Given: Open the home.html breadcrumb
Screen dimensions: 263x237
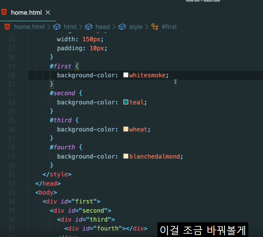Looking at the screenshot, I should click(29, 27).
